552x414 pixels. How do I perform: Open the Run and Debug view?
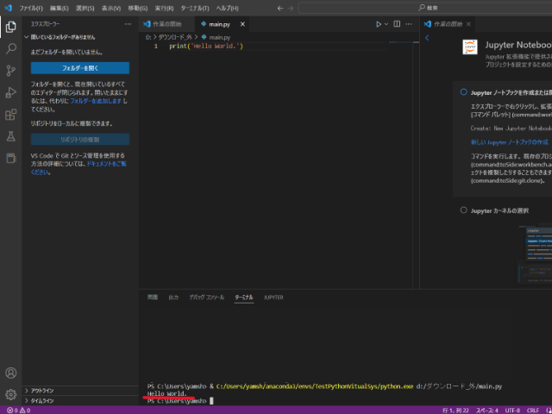click(11, 92)
